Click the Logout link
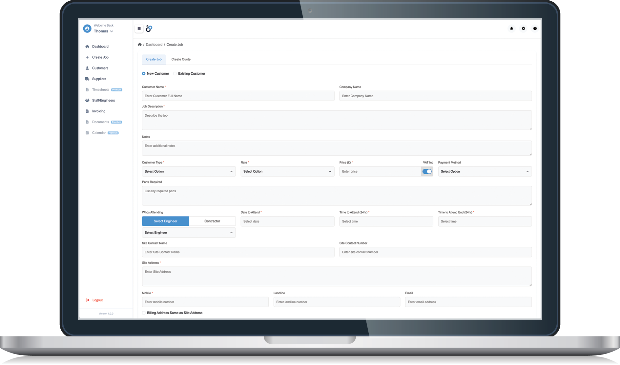 click(x=97, y=300)
